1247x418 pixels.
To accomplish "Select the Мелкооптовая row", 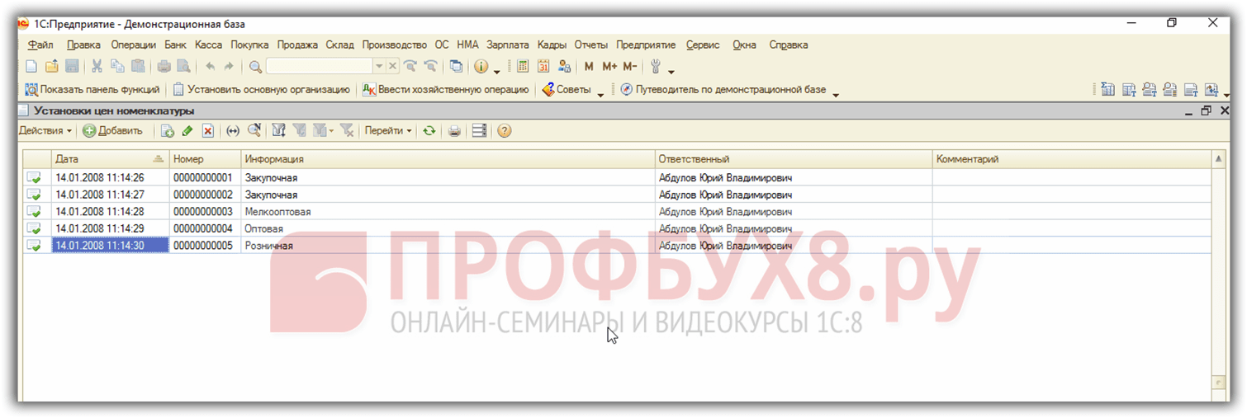I will click(618, 212).
